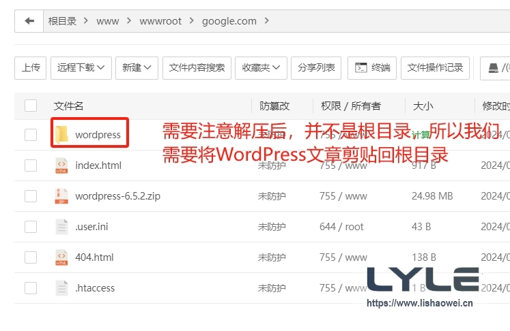Check the box for .htaccess
The width and height of the screenshot is (510, 331).
click(31, 288)
